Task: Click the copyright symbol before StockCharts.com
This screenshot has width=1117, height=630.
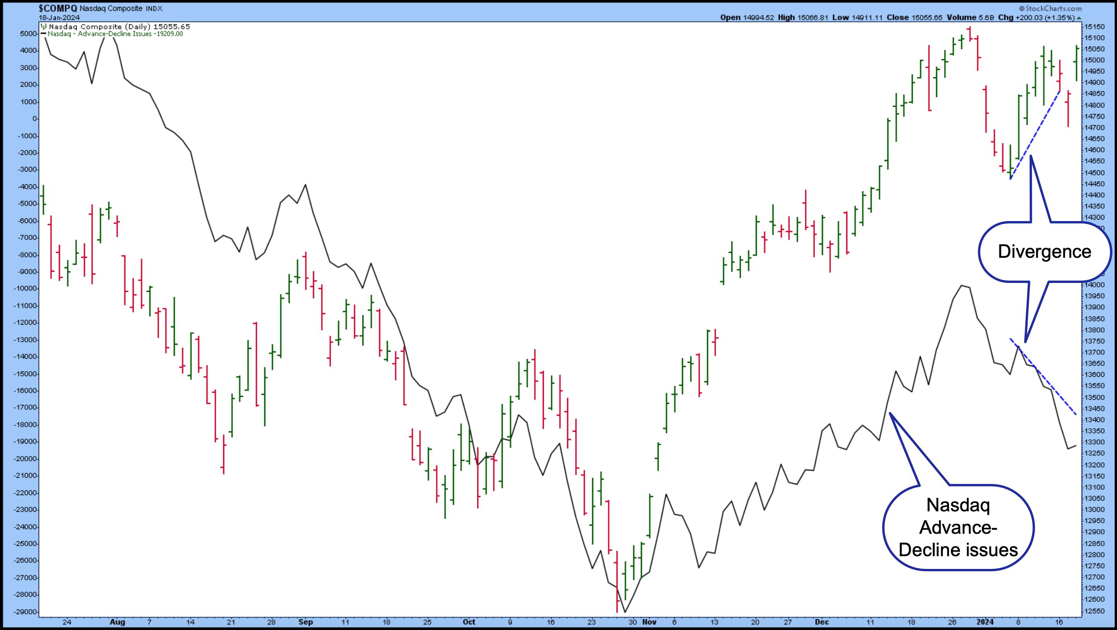Action: coord(1021,9)
